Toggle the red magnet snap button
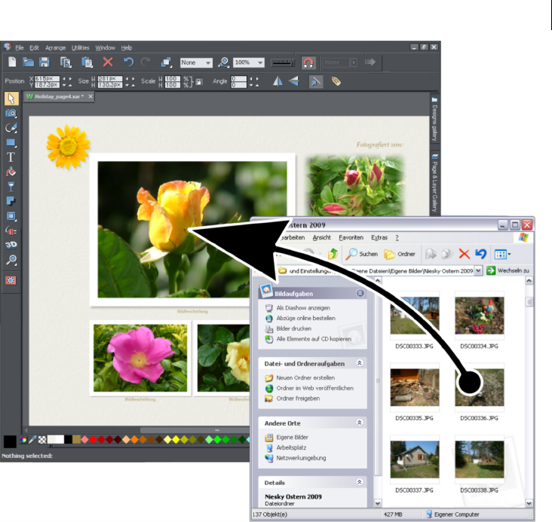Screen dimensions: 552x522 (x=308, y=63)
